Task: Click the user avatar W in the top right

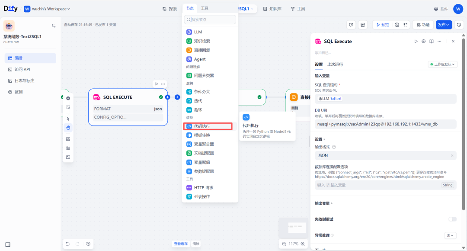Action: pyautogui.click(x=458, y=9)
